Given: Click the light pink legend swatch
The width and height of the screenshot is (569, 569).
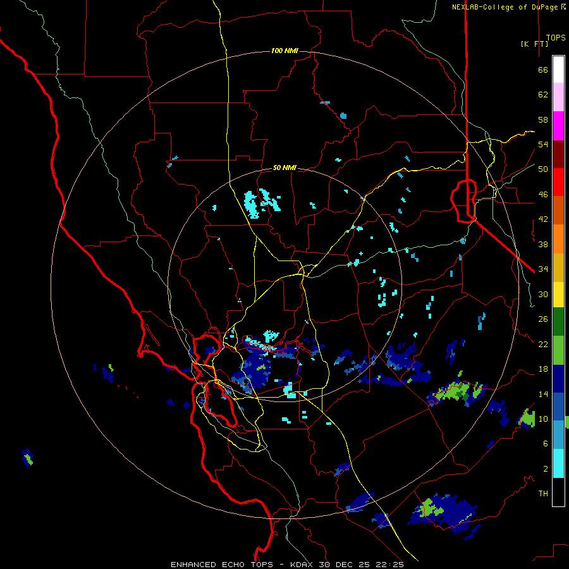Looking at the screenshot, I should [558, 97].
